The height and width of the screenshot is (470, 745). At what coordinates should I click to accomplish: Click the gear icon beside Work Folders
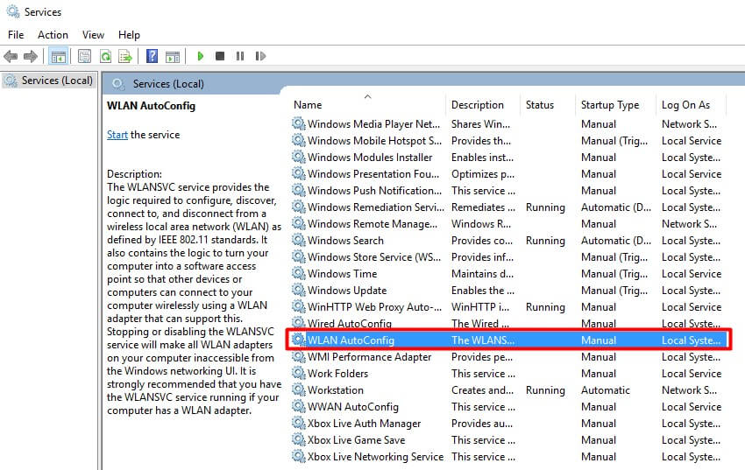(x=298, y=373)
